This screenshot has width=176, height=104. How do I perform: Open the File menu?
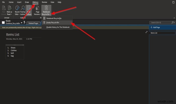[3, 2]
